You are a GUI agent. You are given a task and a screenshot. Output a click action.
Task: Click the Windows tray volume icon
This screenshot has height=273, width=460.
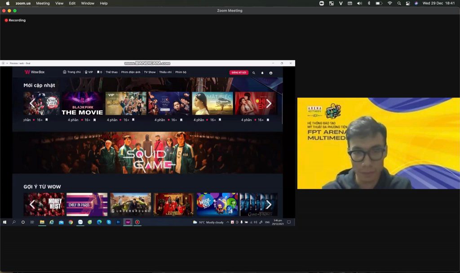click(256, 222)
